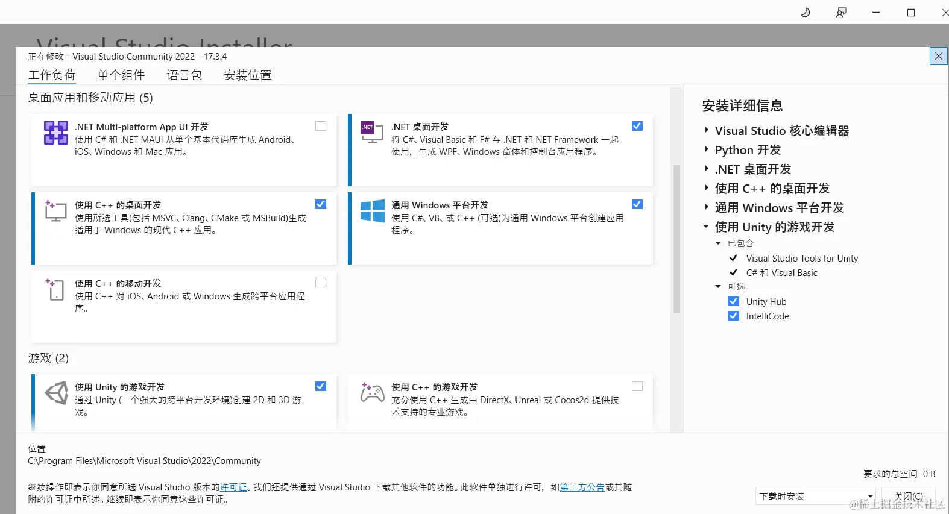
Task: Expand Visual Studio 核心编辑器 details
Action: [x=707, y=130]
